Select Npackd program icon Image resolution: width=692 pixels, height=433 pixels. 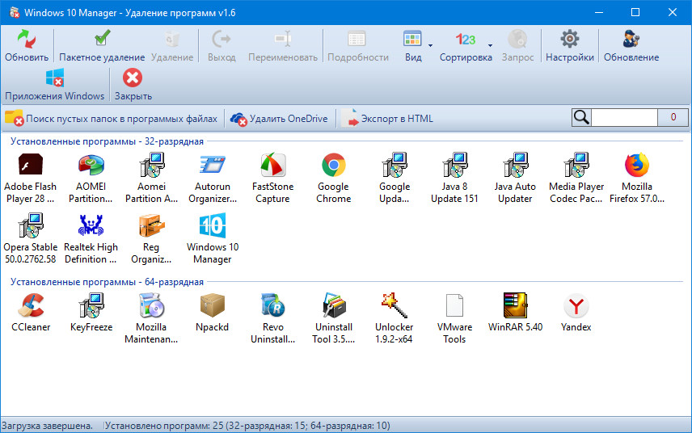point(213,305)
